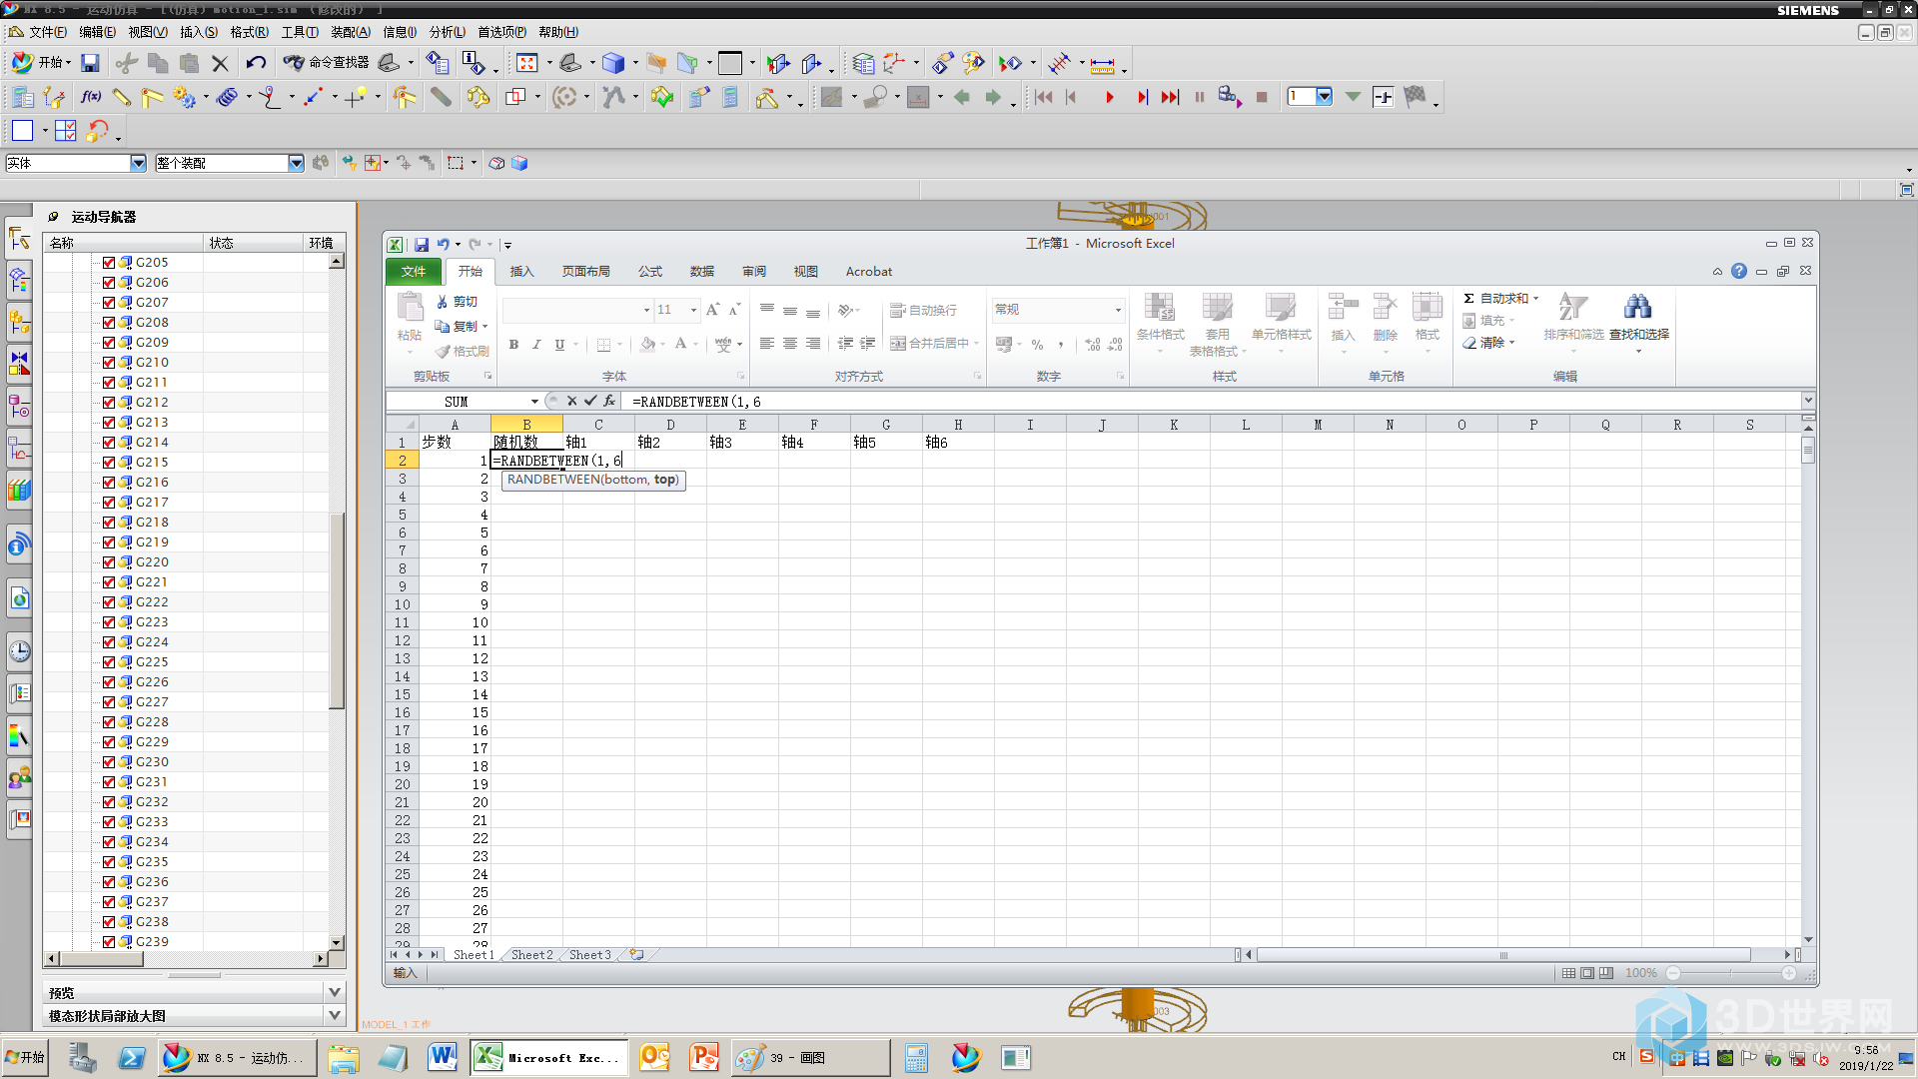The width and height of the screenshot is (1918, 1079).
Task: Click Excel zoom out minus button
Action: [1673, 973]
